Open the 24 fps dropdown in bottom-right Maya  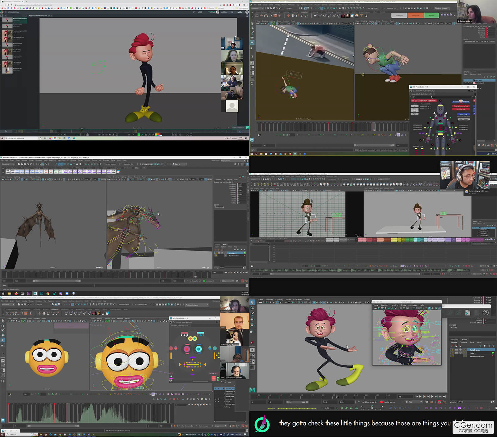[414, 402]
